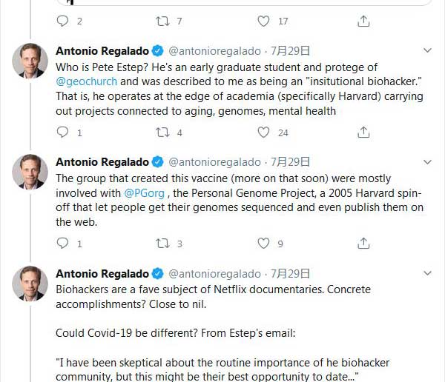Click the avatar beside the Biohackers tweet
Screen dimensions: 445x382
pyautogui.click(x=30, y=283)
